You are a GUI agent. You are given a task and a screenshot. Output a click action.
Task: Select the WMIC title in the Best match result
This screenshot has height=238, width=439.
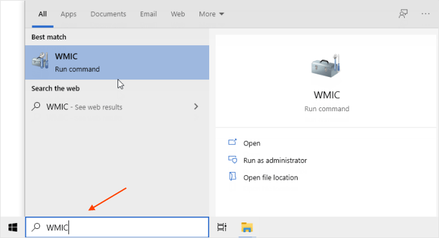[x=66, y=56]
